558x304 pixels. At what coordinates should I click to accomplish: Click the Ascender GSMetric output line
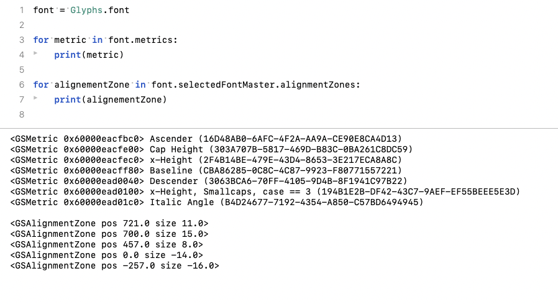tap(206, 138)
